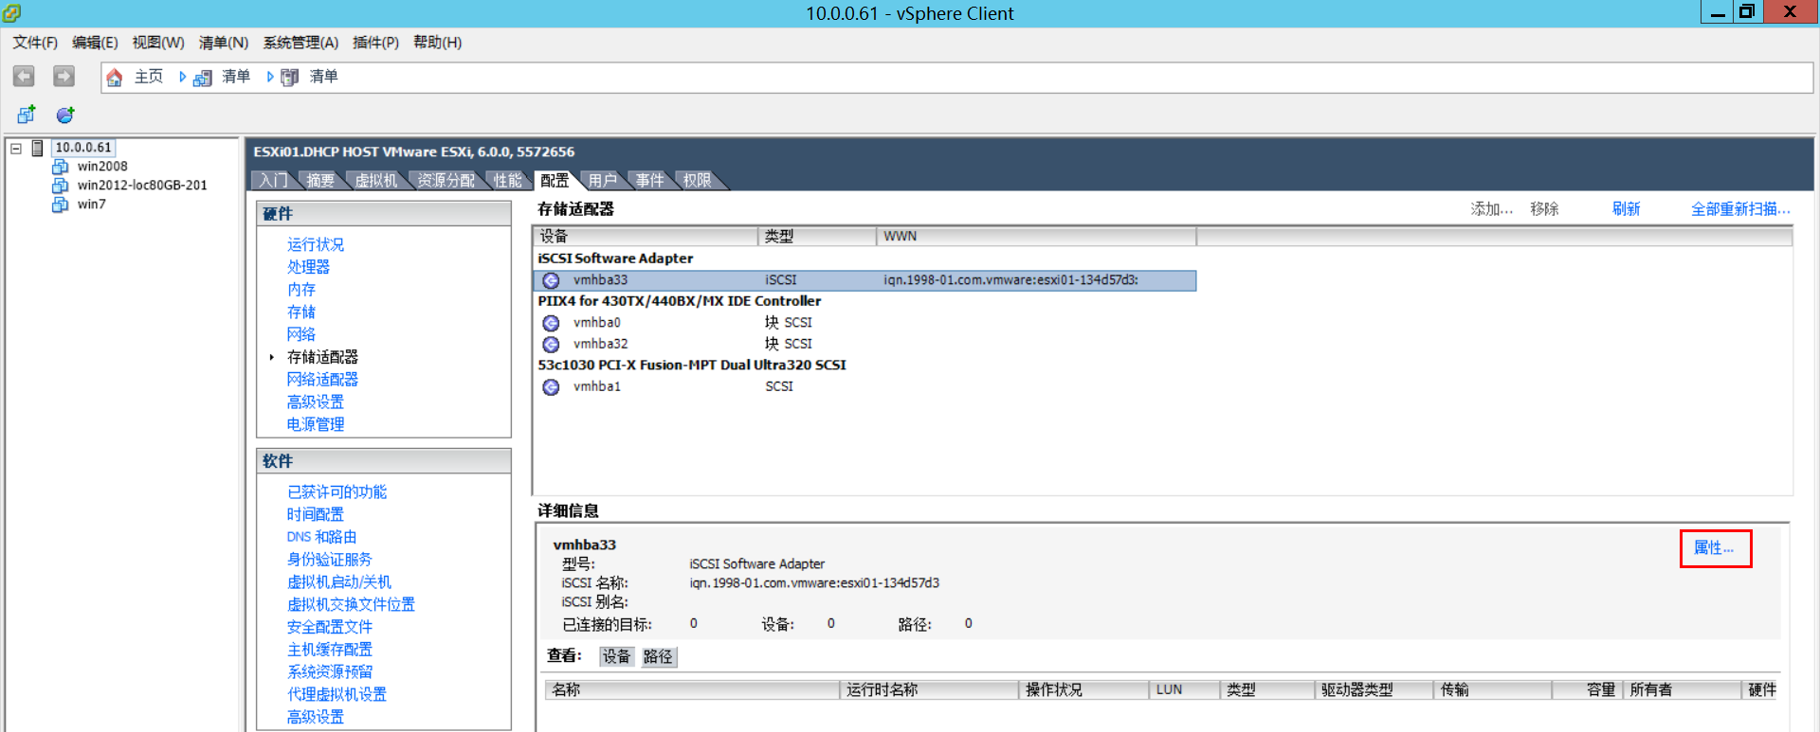The height and width of the screenshot is (732, 1820).
Task: Open the 编辑(E) menu
Action: coord(95,43)
